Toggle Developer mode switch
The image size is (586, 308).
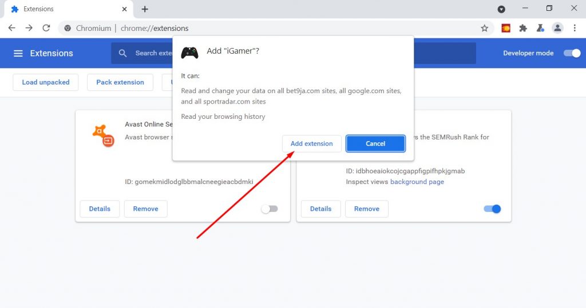point(572,53)
